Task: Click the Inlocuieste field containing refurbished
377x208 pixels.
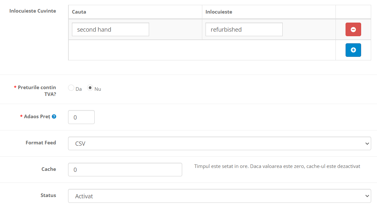Action: pos(244,29)
